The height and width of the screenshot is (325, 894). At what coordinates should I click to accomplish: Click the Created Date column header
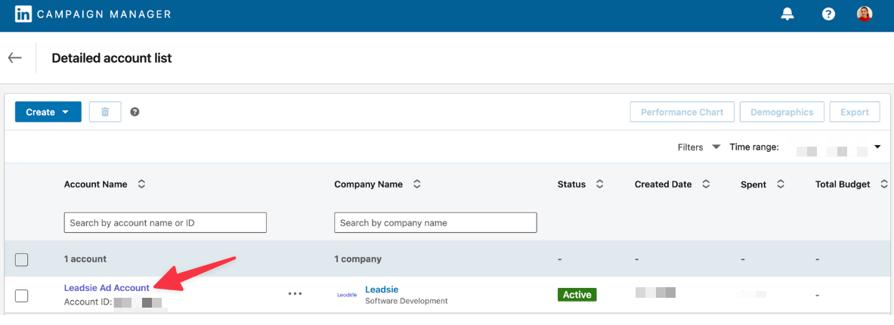pyautogui.click(x=663, y=184)
